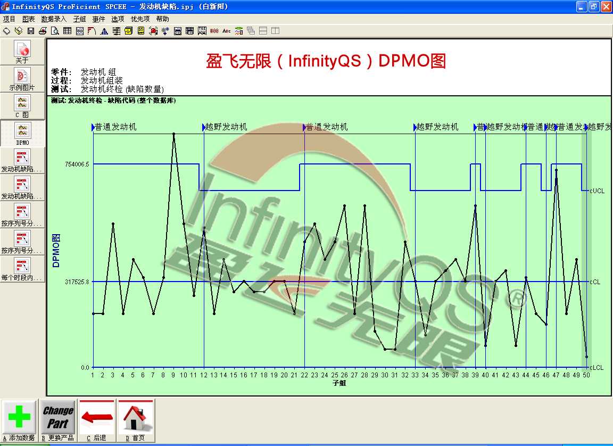The image size is (613, 446).
Task: Click the dark window icon left of TILE
Action: pos(190,31)
